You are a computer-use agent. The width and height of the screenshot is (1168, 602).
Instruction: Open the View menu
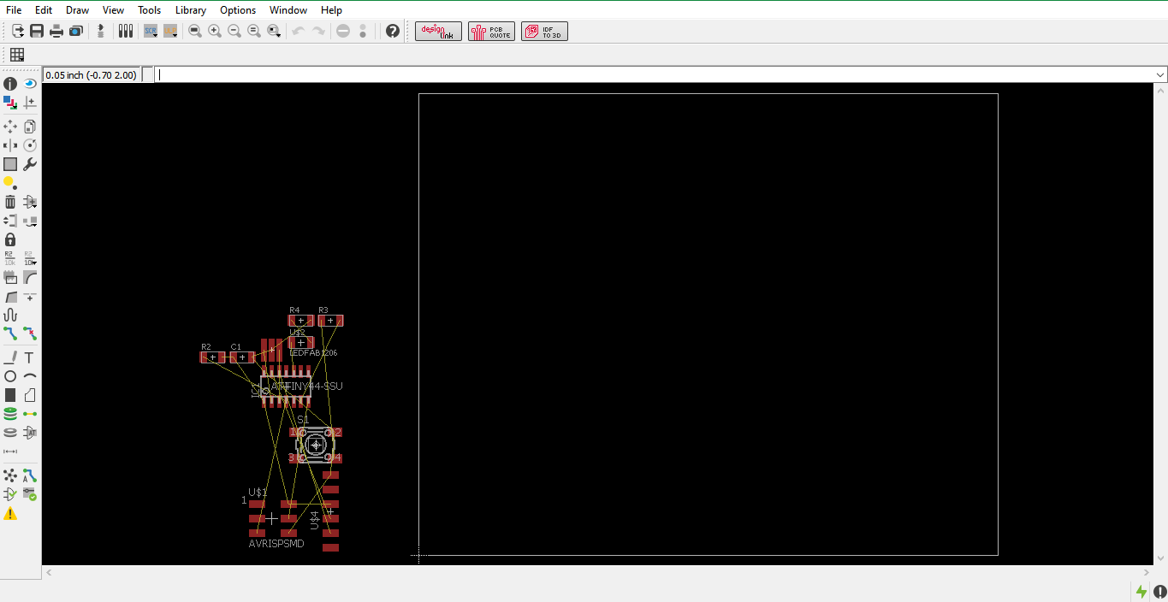pyautogui.click(x=113, y=10)
